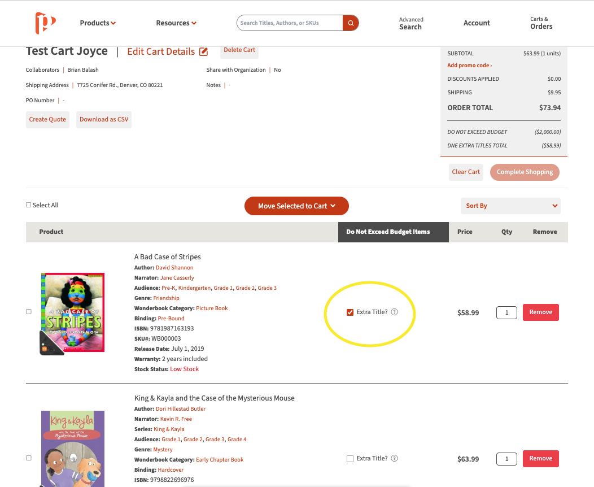Click the ORDER TOTAL $73.94 amount
Screen dimensions: 594x487
pos(550,108)
